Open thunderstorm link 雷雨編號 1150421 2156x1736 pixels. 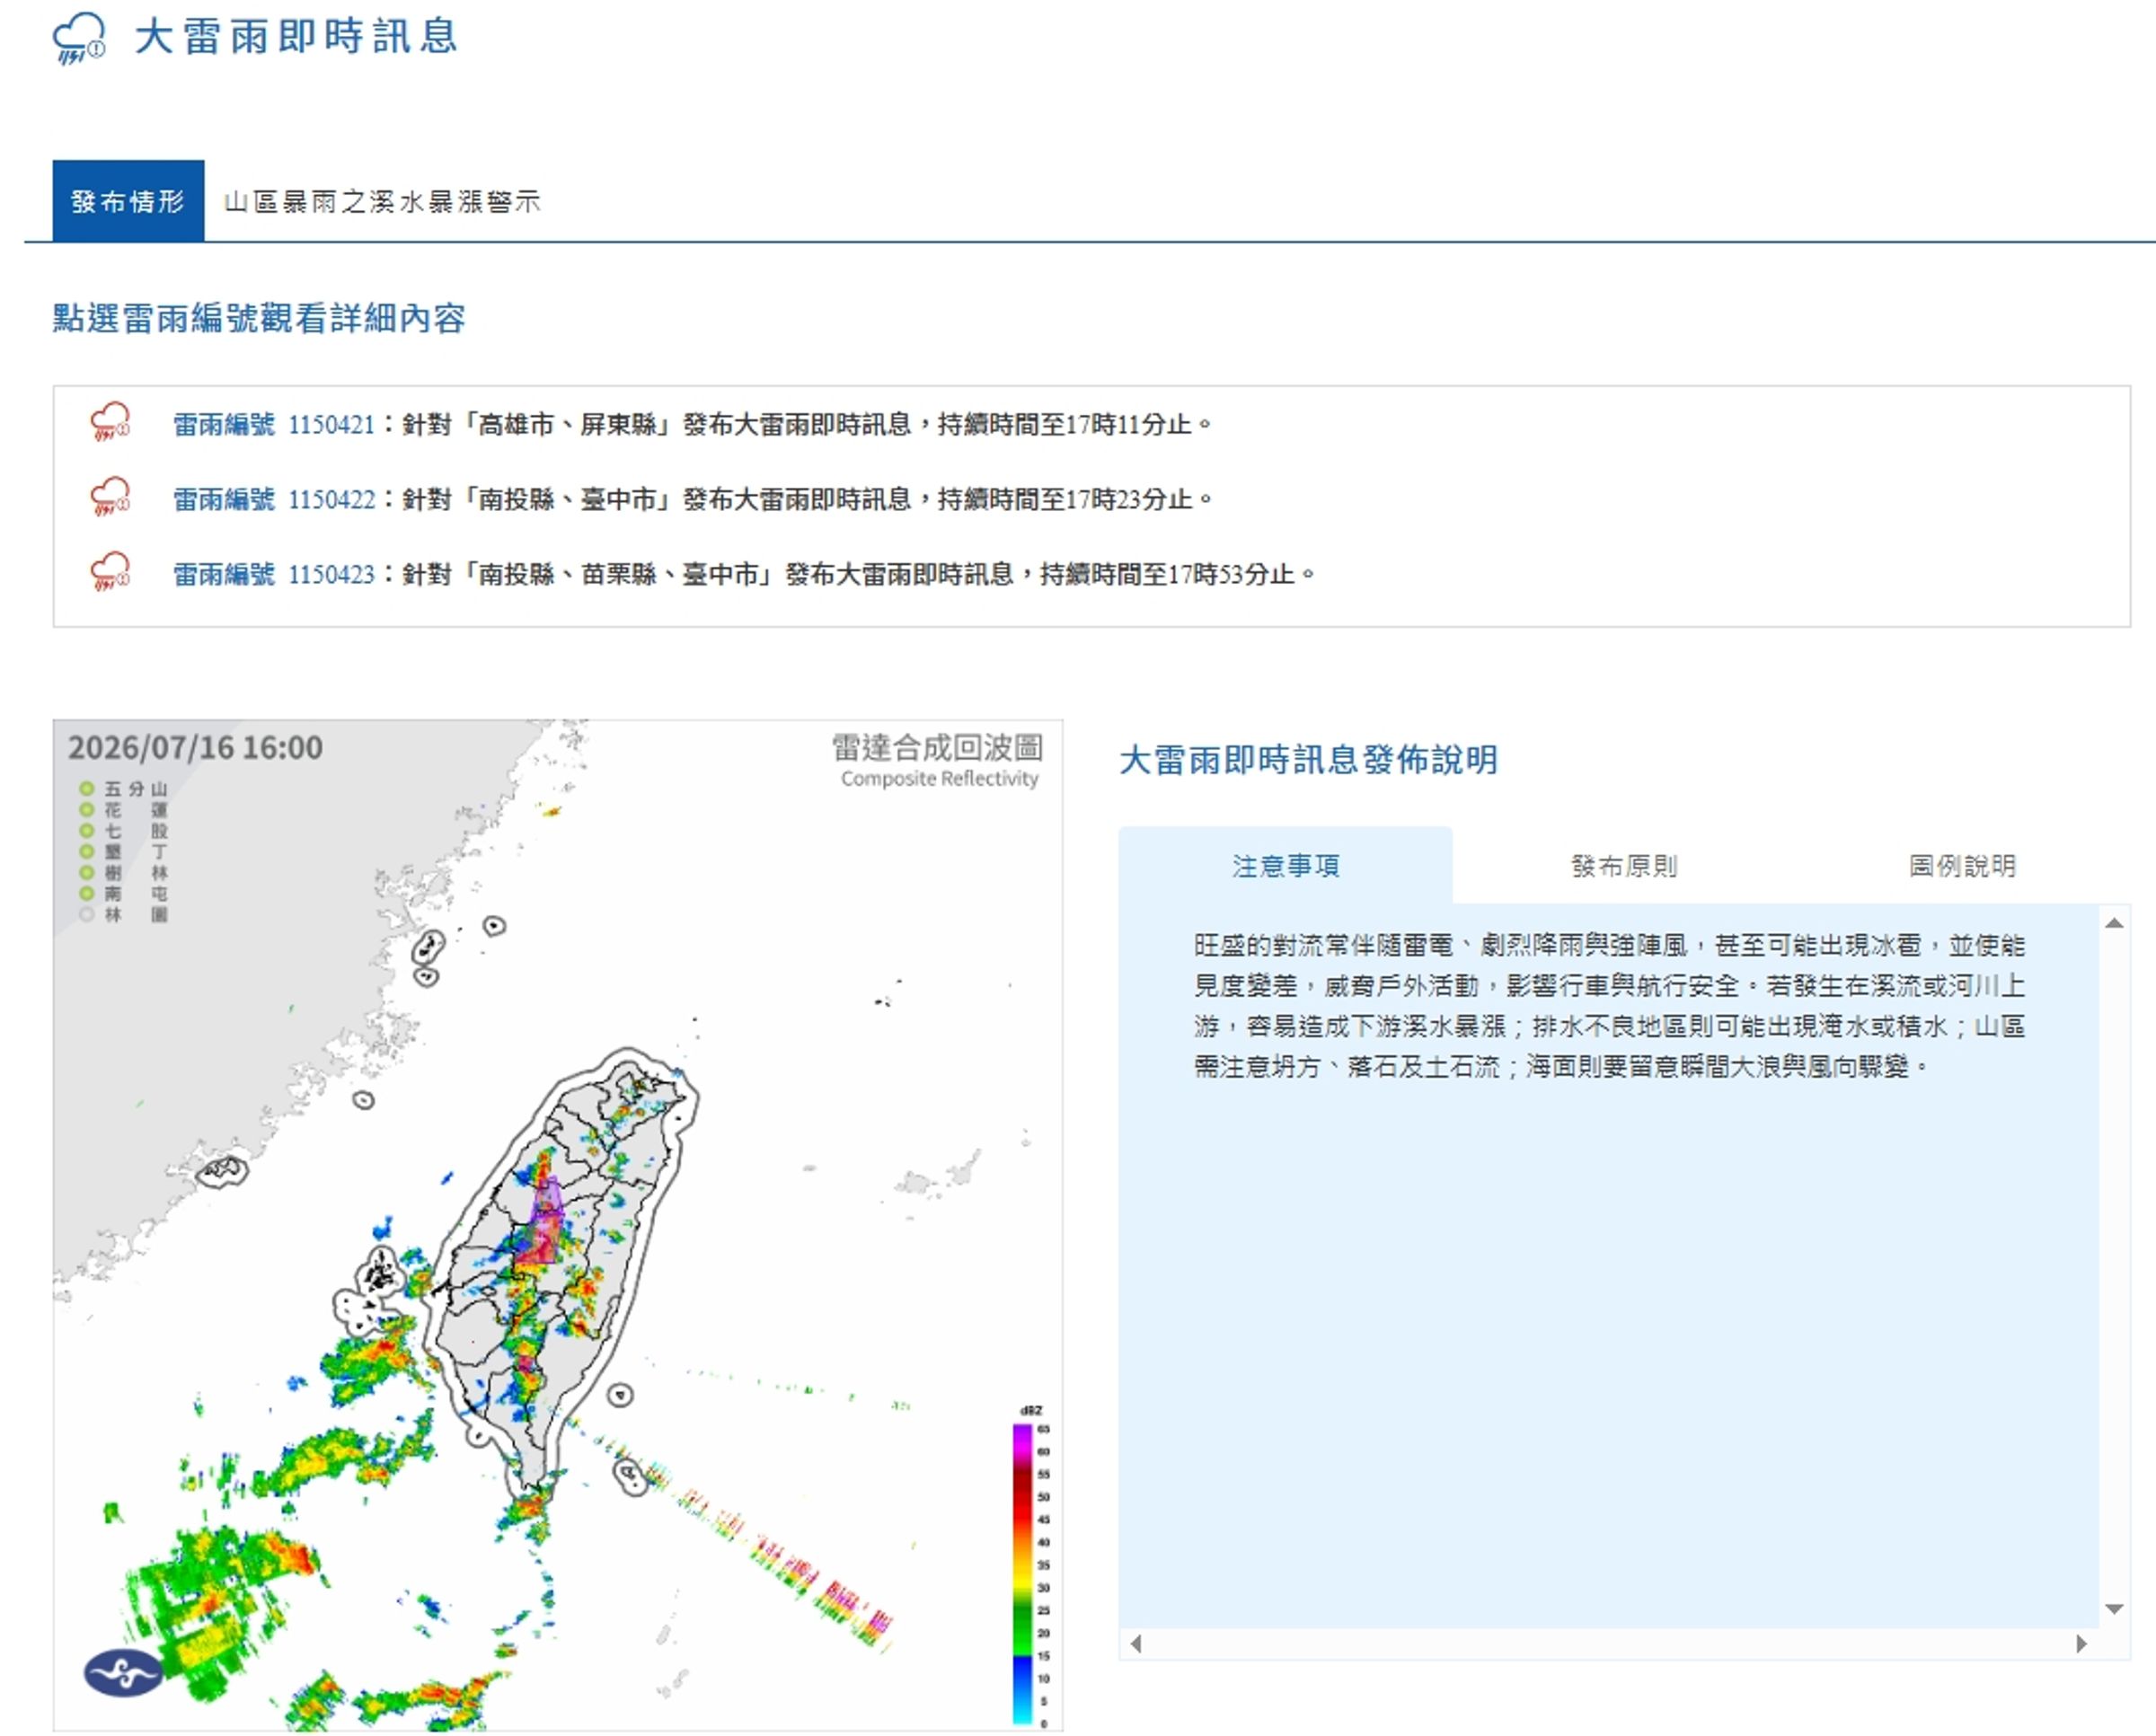click(274, 424)
